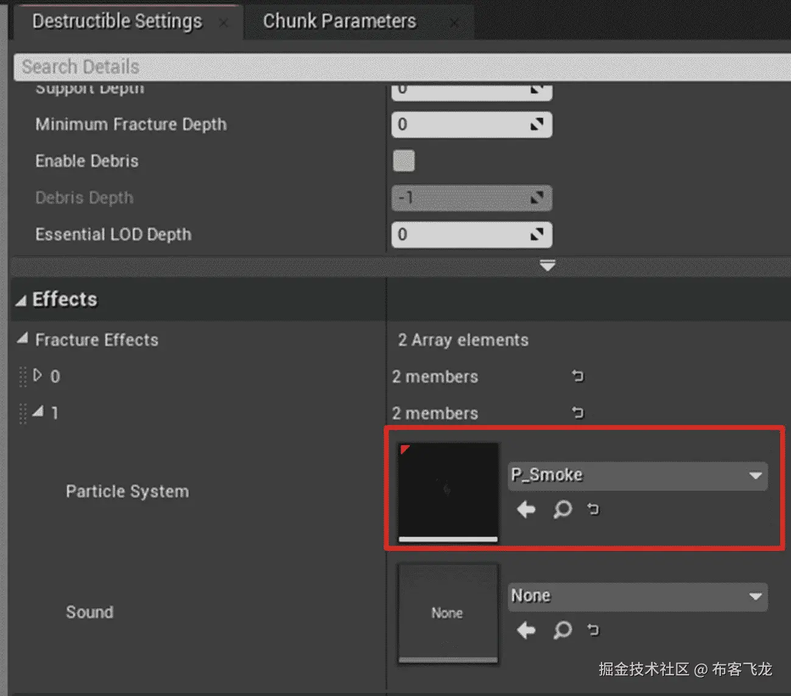Image resolution: width=791 pixels, height=696 pixels.
Task: Open the P_Smoke particle system dropdown
Action: click(637, 476)
